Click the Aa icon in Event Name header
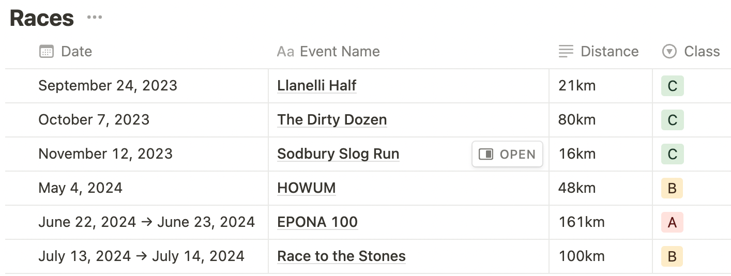This screenshot has height=276, width=731. tap(285, 52)
